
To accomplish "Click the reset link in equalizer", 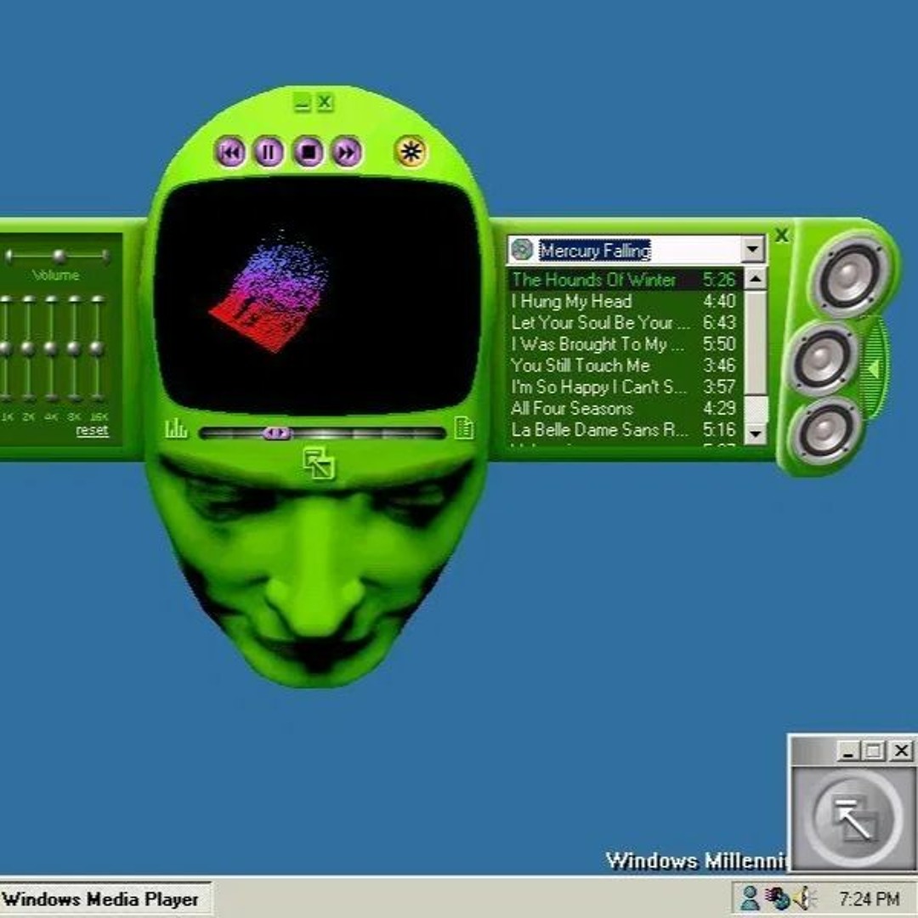I will coord(92,431).
